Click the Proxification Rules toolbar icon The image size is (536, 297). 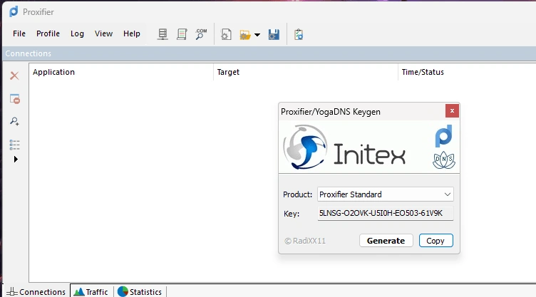[x=182, y=34]
